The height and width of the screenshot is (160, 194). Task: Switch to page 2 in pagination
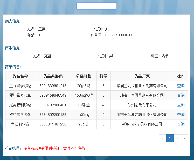[x=177, y=138]
